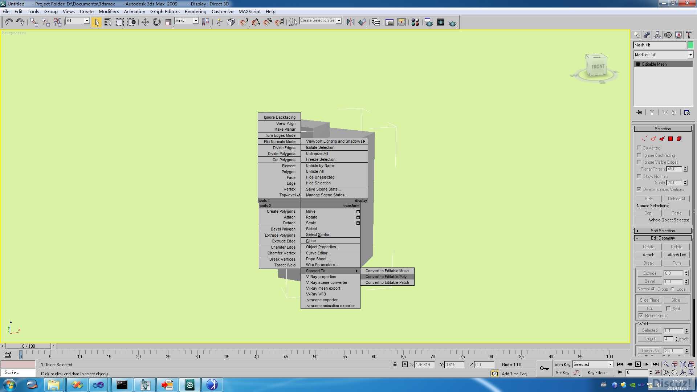The width and height of the screenshot is (697, 392).
Task: Toggle the Percent Snap icon
Action: click(268, 22)
